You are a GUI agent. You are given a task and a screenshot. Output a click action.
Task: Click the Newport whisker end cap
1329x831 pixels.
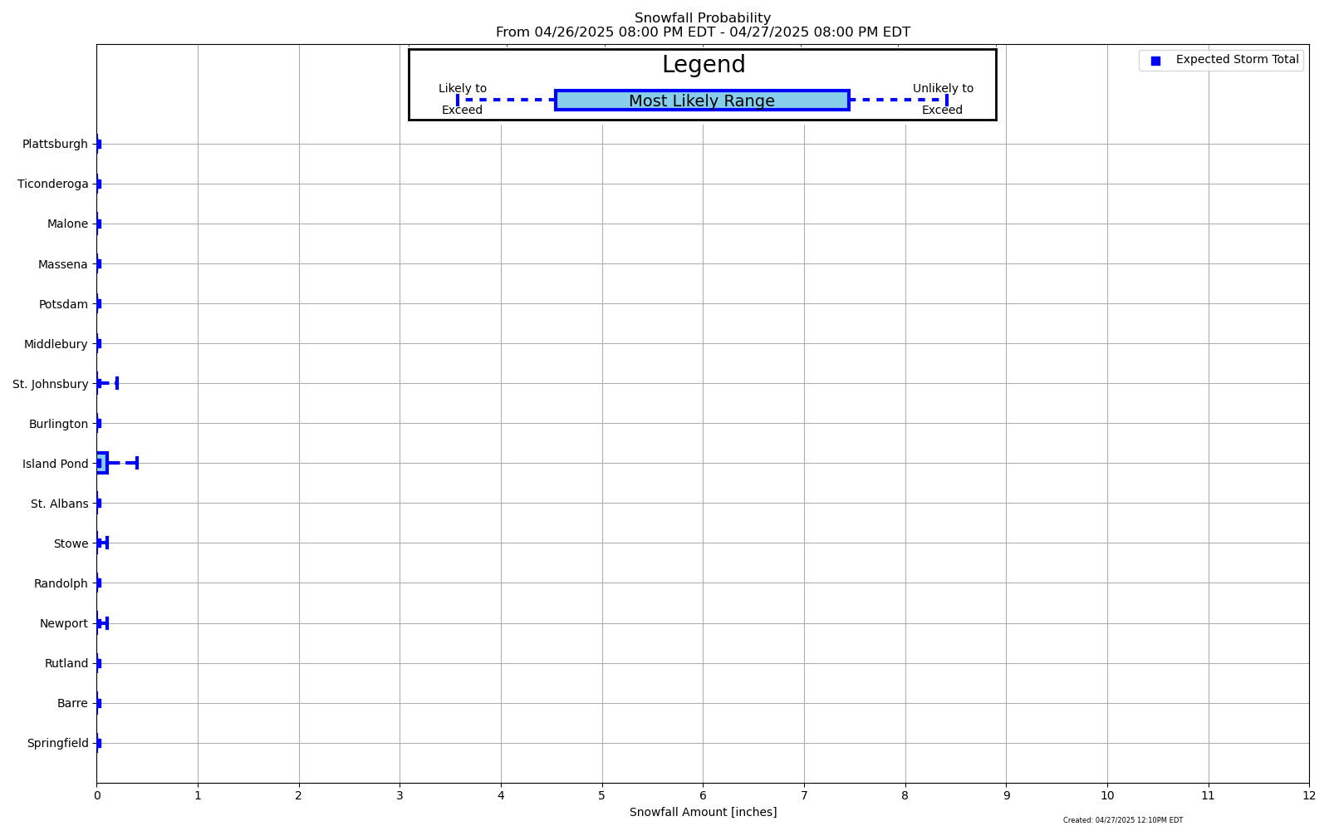[x=107, y=623]
